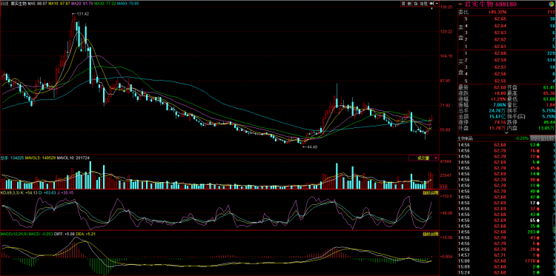Click the second small chart toolbar button

[409, 4]
